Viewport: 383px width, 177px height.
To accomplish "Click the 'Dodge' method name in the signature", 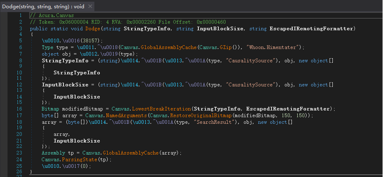I will tap(93, 29).
